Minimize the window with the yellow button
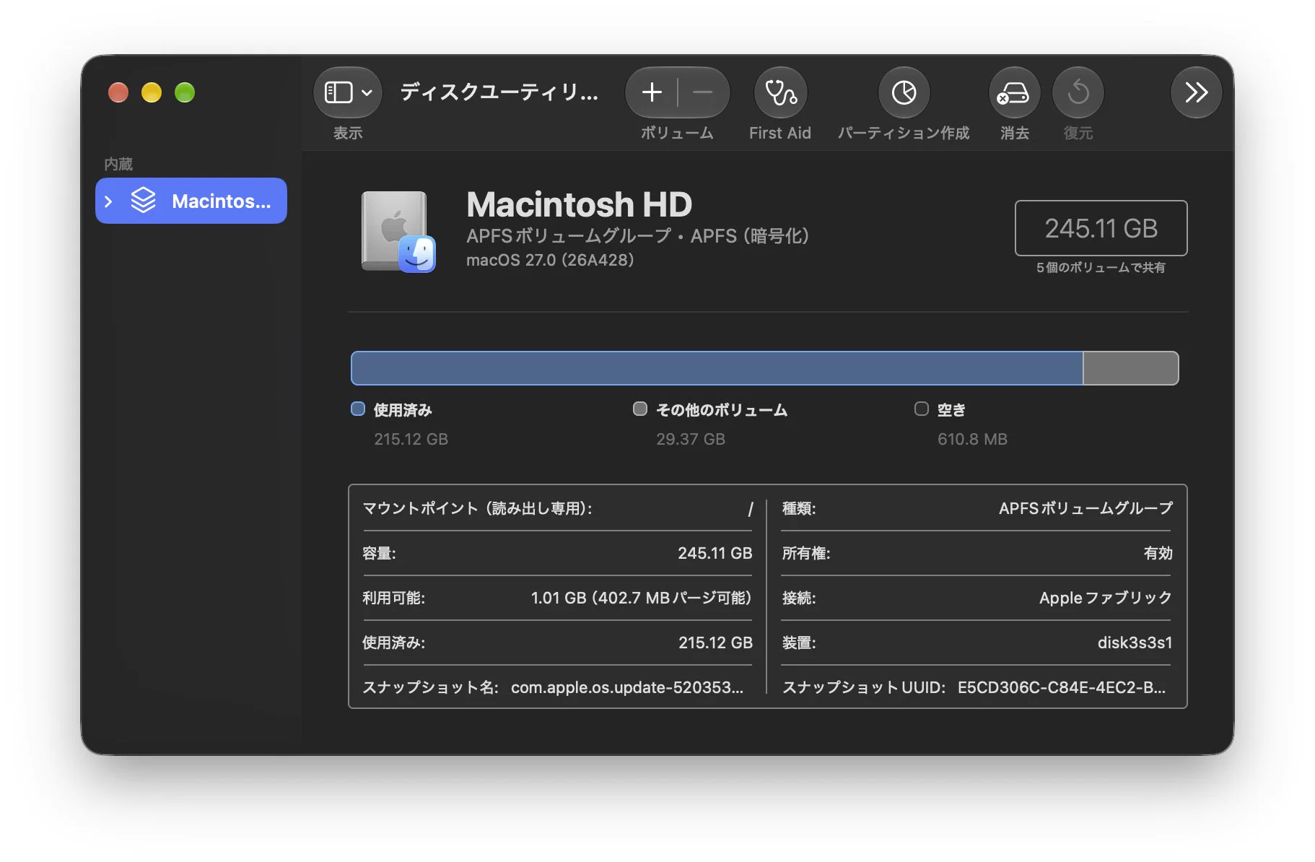1315x862 pixels. pos(152,92)
